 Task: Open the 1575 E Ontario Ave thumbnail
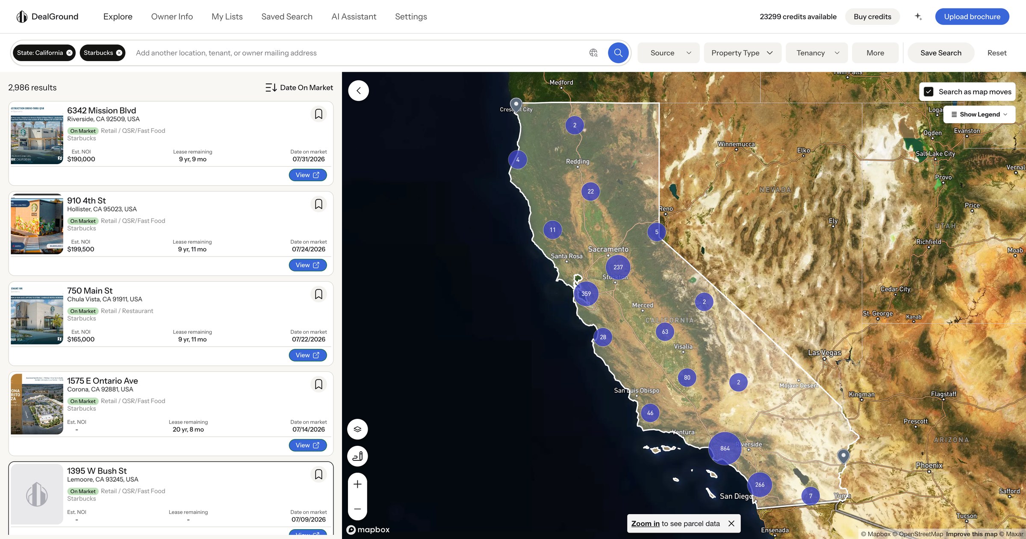37,404
